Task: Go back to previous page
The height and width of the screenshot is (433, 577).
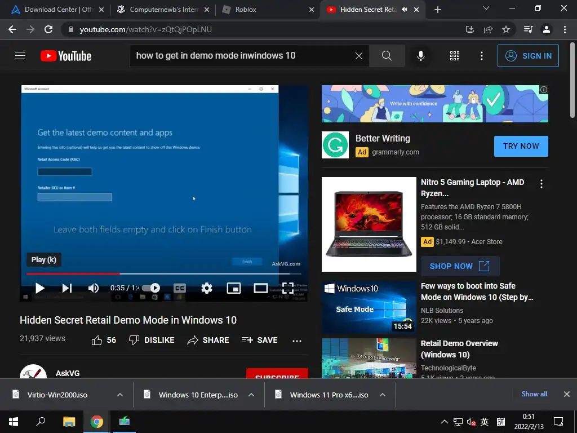Action: click(x=12, y=29)
